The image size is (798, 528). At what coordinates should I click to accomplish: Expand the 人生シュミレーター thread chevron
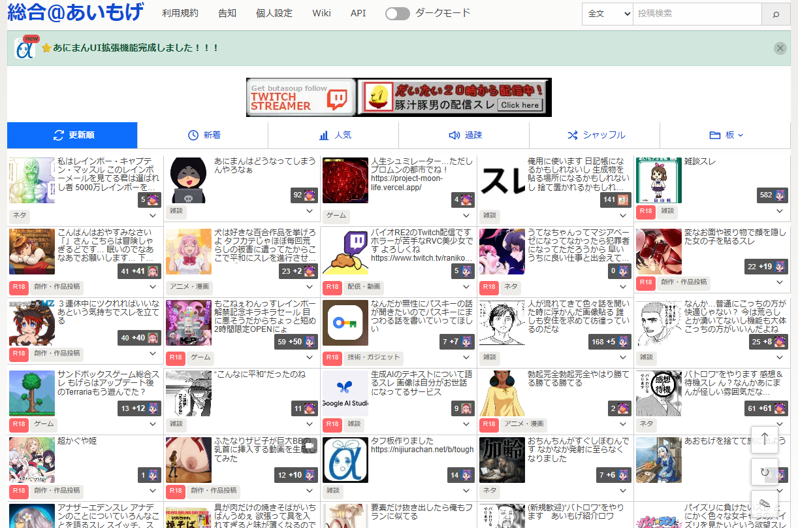(x=466, y=215)
